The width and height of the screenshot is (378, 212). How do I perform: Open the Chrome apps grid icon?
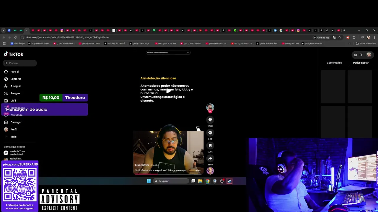pos(4,44)
